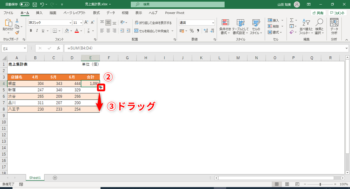
Task: Click the Borders icon
Action: (55, 31)
